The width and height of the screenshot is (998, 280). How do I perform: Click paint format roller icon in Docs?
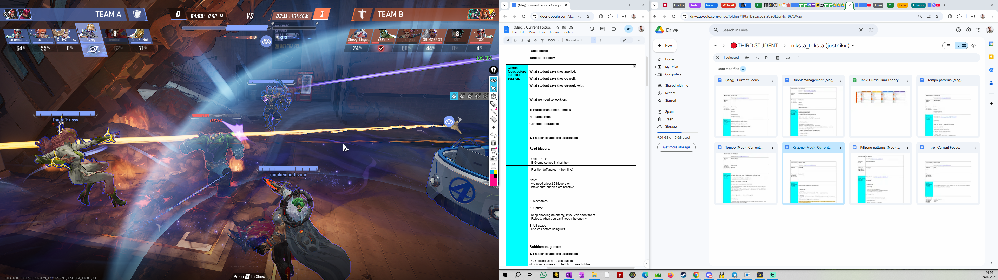[x=542, y=40]
